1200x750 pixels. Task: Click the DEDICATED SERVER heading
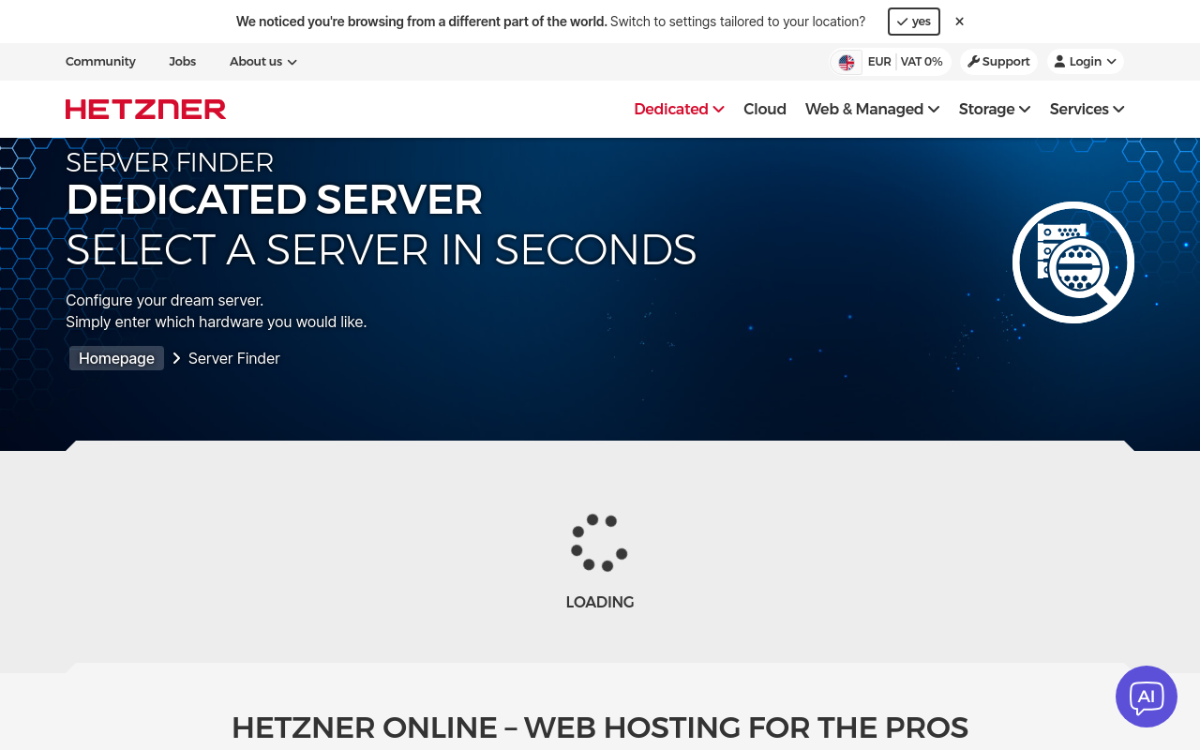point(274,200)
